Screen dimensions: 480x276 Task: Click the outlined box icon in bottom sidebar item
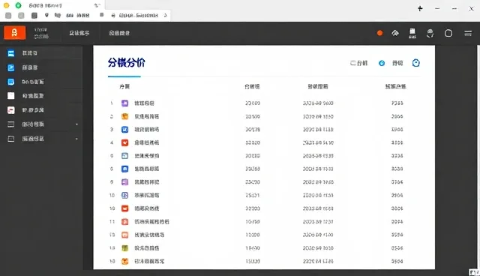[x=10, y=139]
